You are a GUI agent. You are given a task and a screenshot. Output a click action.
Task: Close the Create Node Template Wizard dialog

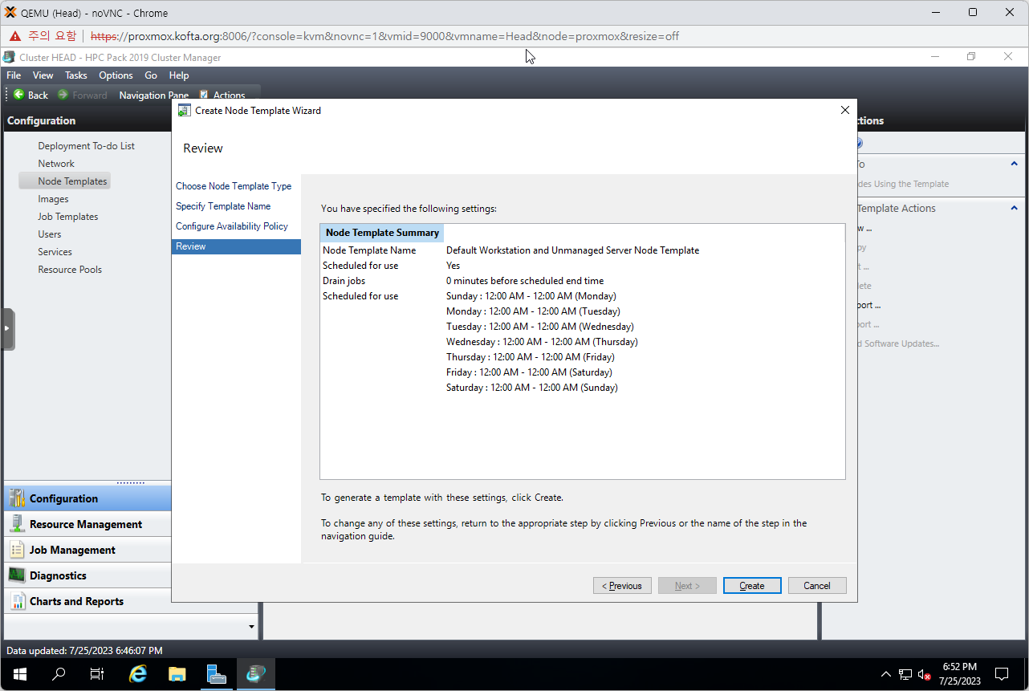click(844, 110)
